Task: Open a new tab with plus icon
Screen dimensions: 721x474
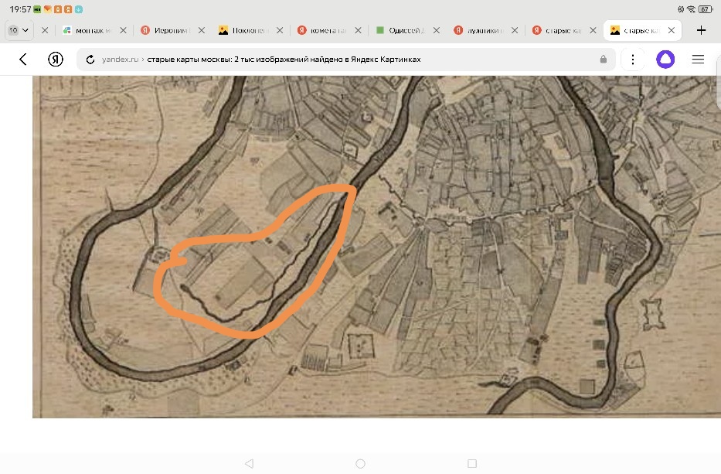Action: 701,30
